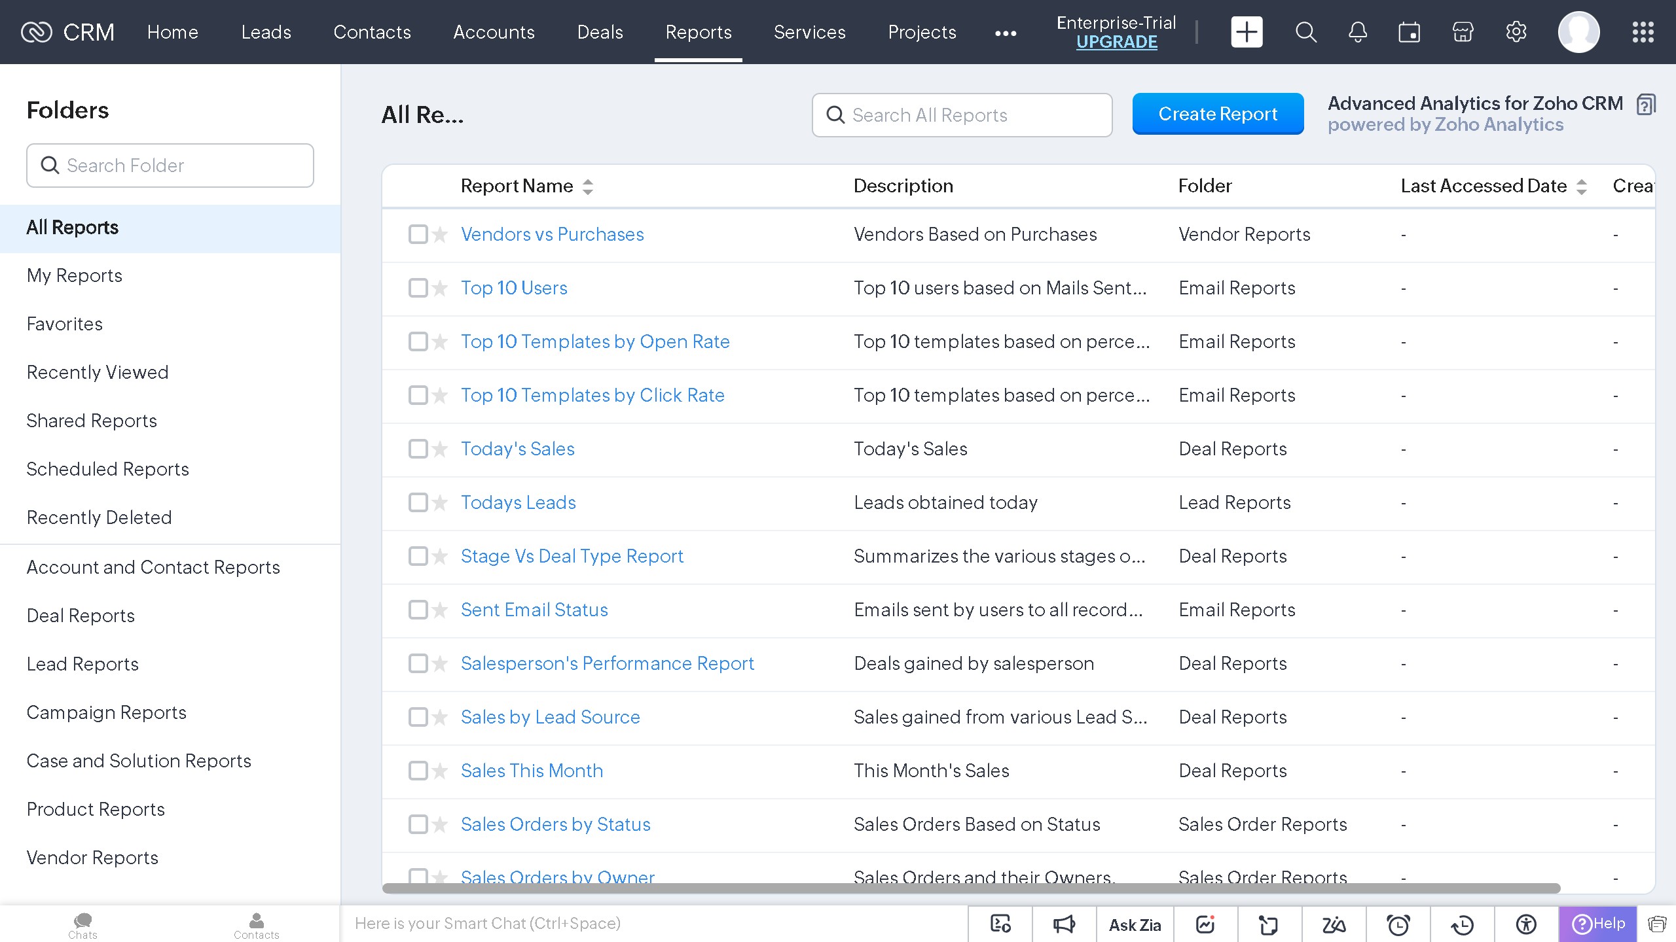Check the Vendors vs Purchases checkbox
This screenshot has height=942, width=1676.
click(x=418, y=234)
